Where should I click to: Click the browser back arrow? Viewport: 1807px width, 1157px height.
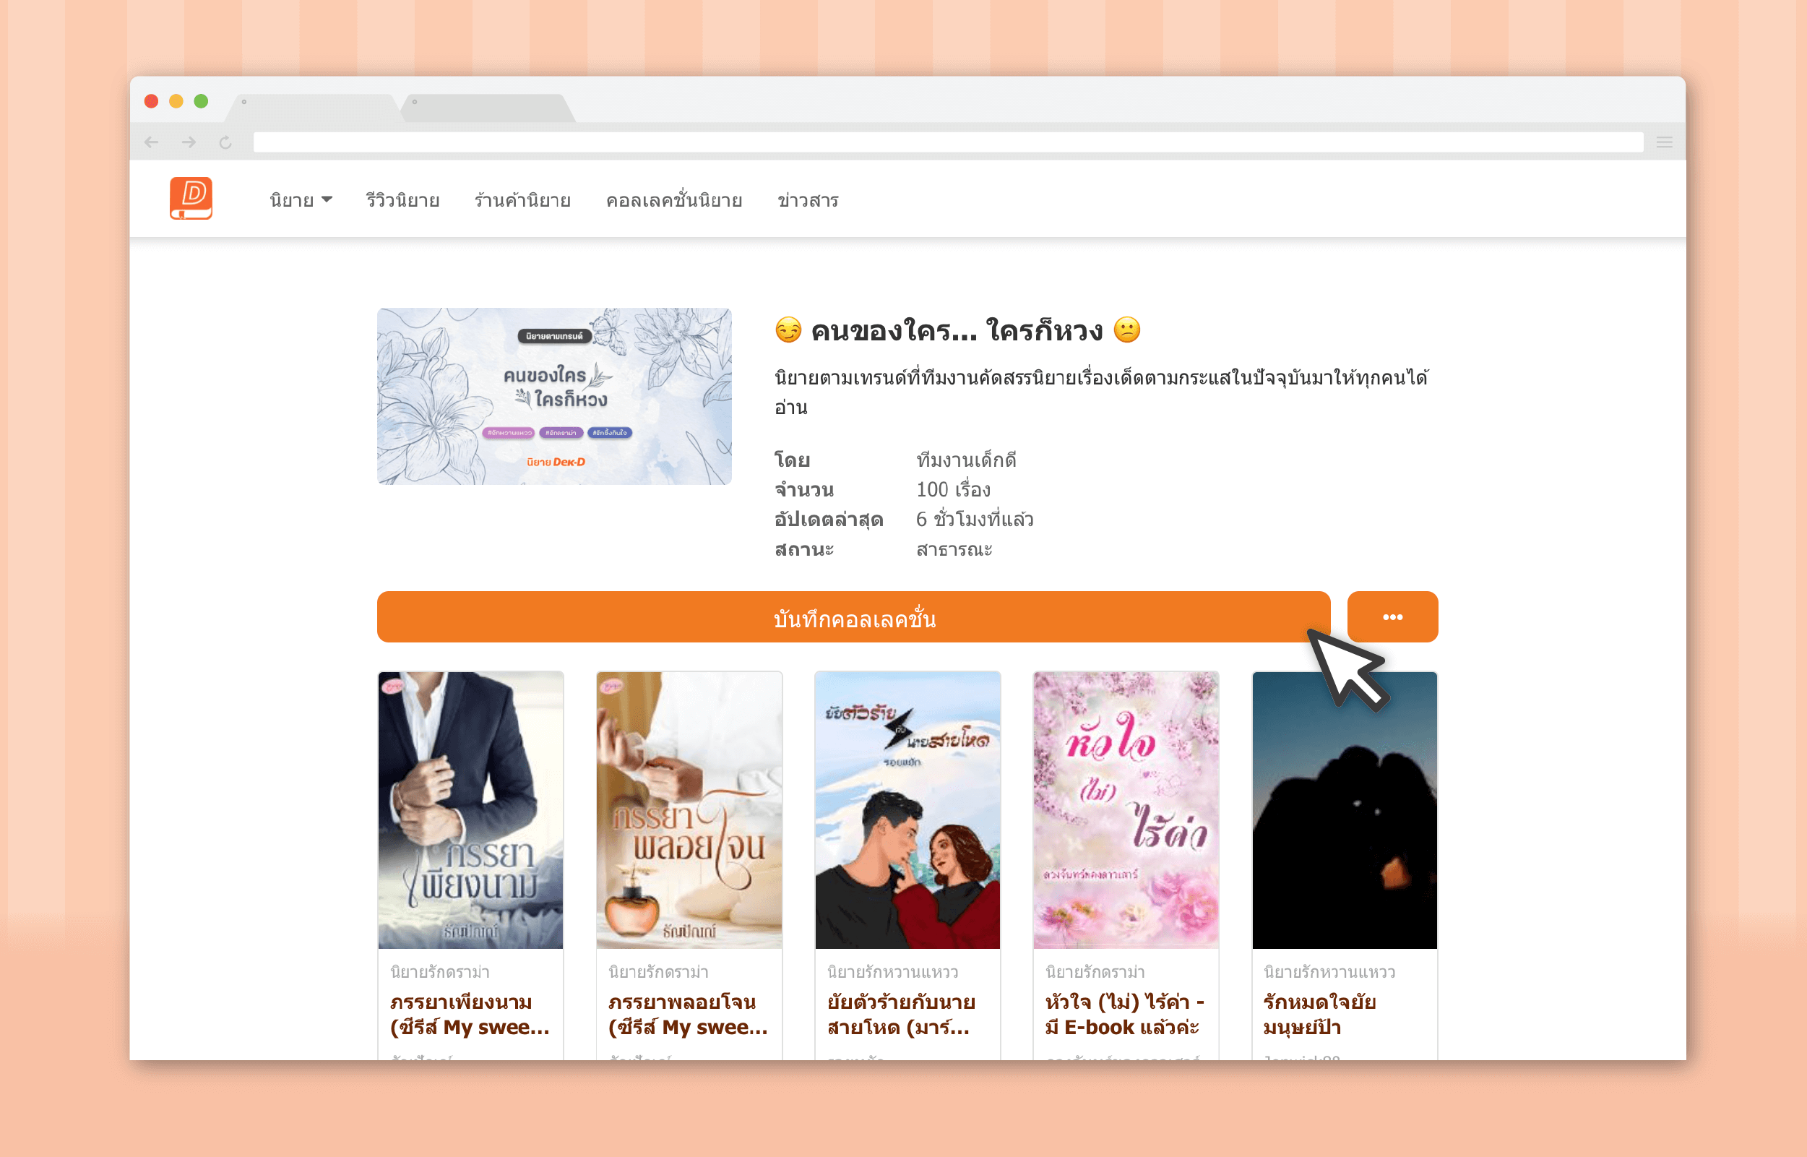tap(152, 142)
